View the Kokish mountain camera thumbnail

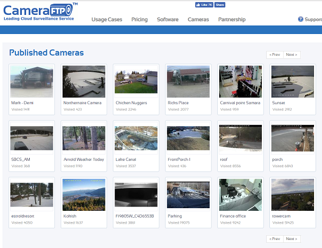point(84,195)
